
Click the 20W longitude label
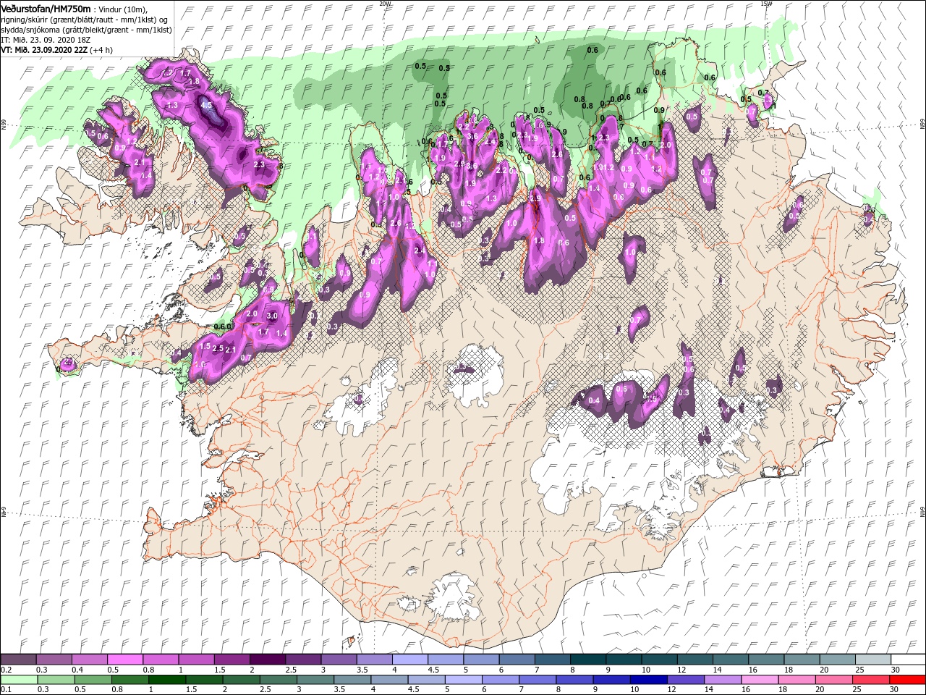(384, 4)
